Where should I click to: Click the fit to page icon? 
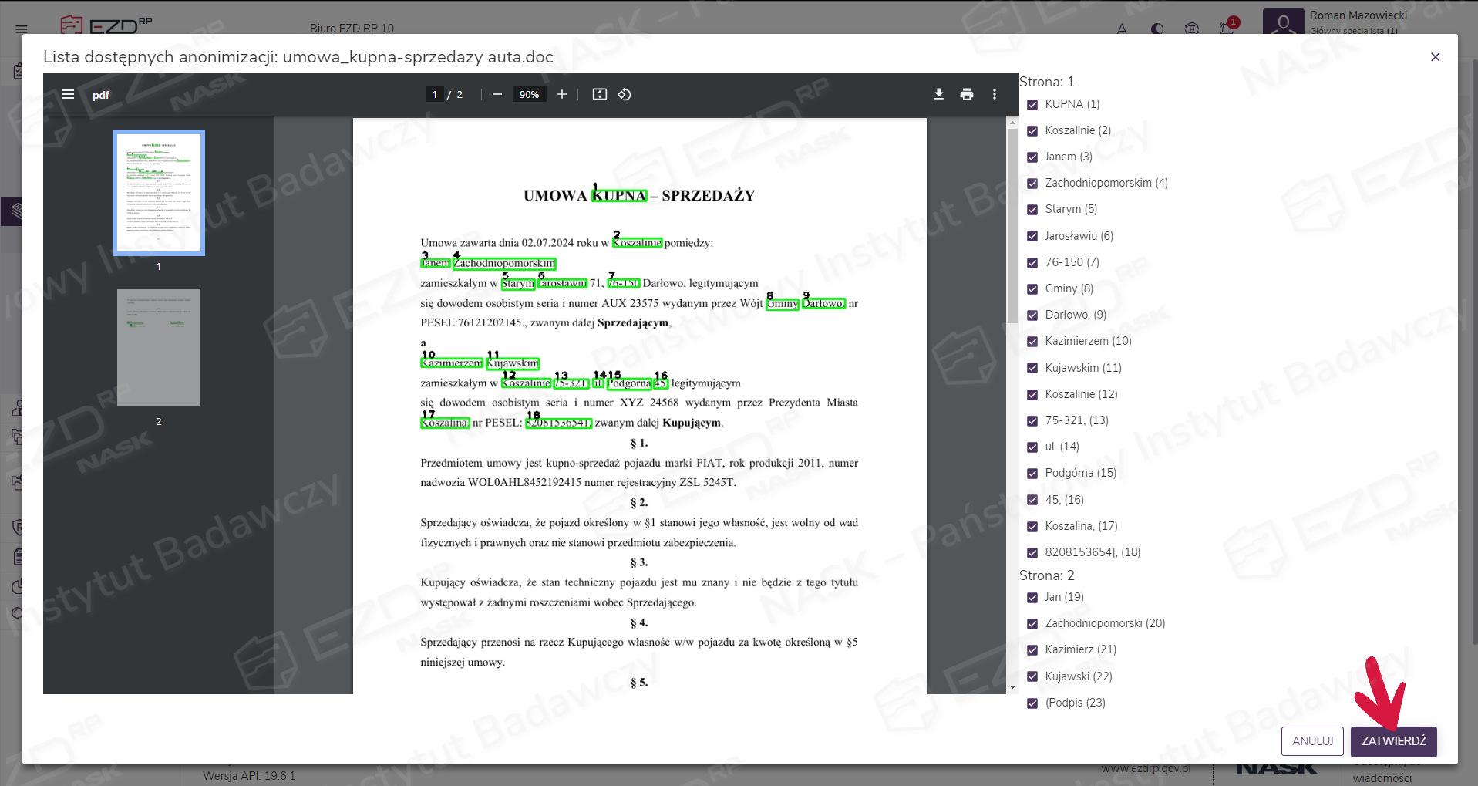pos(600,94)
